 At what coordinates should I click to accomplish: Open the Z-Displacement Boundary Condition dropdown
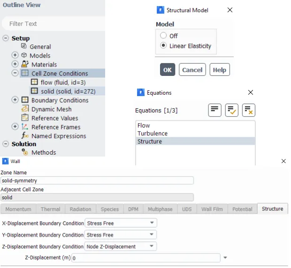121,246
